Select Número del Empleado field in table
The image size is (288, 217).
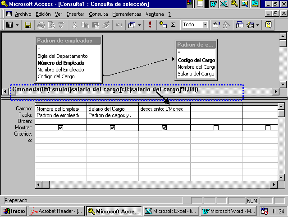tap(61, 63)
